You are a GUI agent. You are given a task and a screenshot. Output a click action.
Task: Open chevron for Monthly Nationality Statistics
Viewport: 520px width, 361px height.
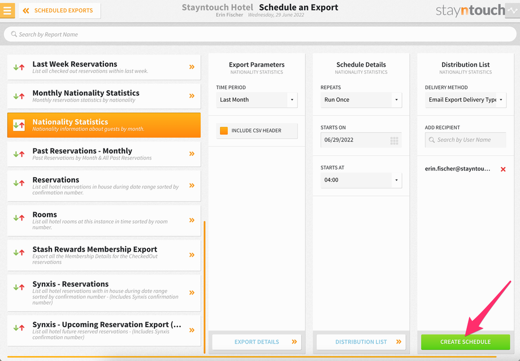click(x=192, y=96)
